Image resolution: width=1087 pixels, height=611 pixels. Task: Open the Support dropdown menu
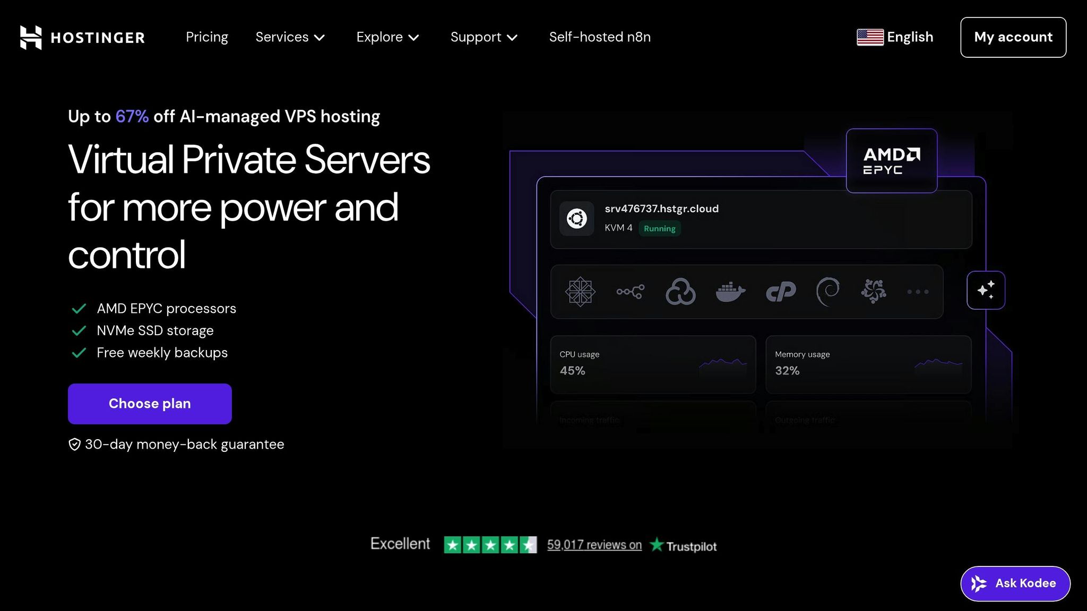[x=484, y=37]
